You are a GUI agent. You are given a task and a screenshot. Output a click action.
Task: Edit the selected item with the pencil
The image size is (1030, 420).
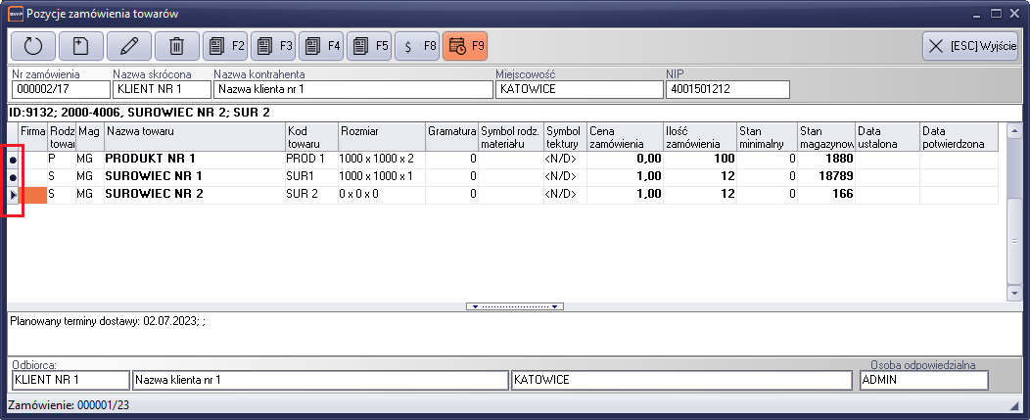point(128,45)
